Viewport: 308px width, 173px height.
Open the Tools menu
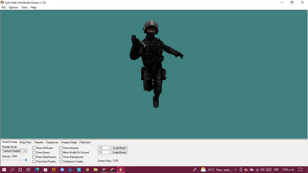pos(24,7)
